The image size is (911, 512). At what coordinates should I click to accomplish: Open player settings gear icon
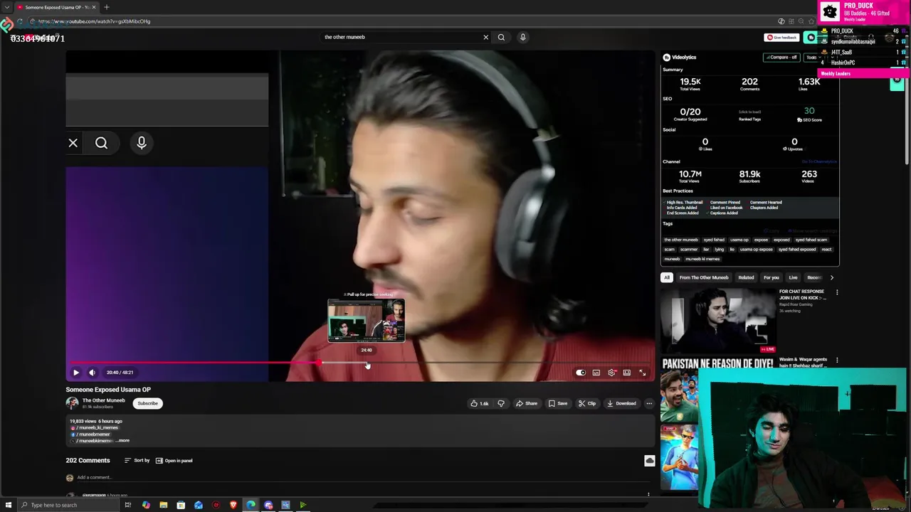[x=611, y=373]
